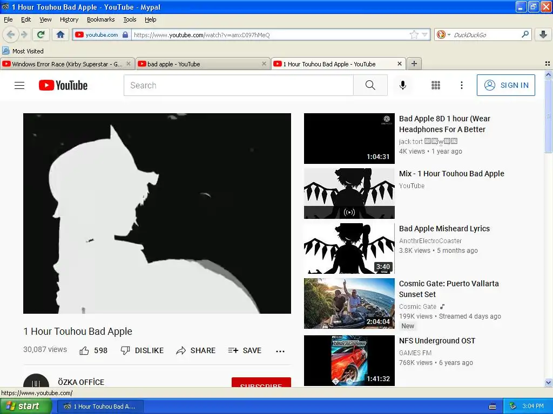Close the bad apple - YouTube tab

coord(264,64)
